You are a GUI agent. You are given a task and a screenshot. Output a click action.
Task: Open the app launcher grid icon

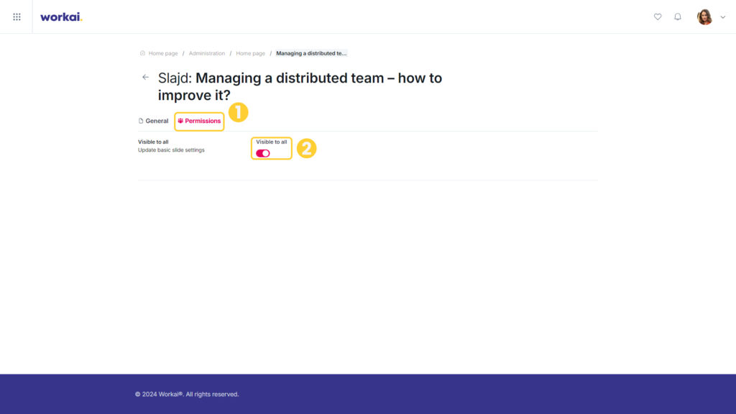tap(17, 17)
